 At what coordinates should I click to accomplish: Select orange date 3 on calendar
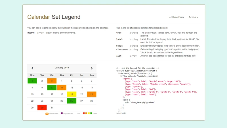[x=52, y=81]
